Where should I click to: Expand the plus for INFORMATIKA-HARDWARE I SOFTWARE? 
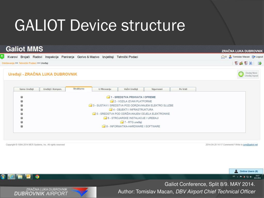tap(22, 126)
